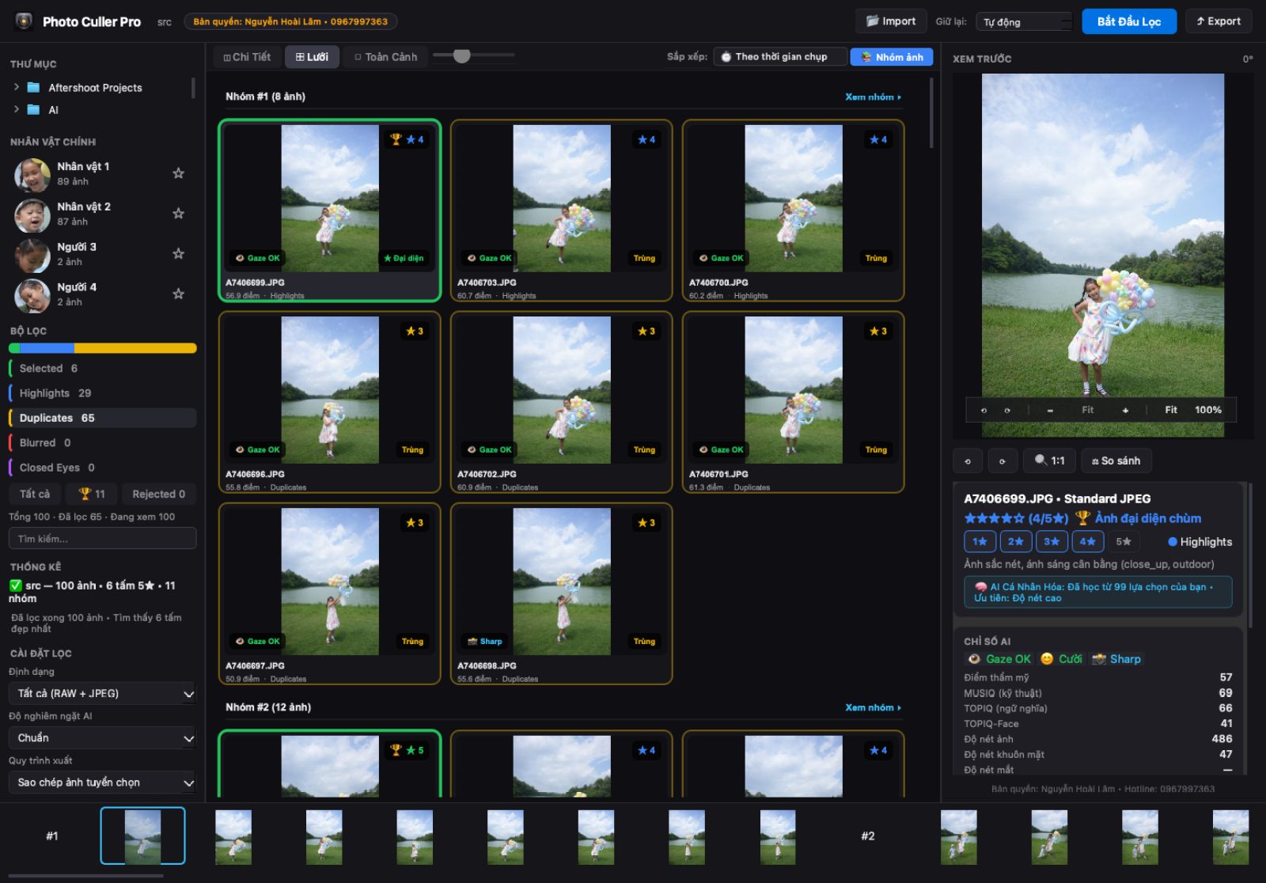Open the Quy trình xuất dropdown
This screenshot has width=1266, height=883.
[102, 782]
